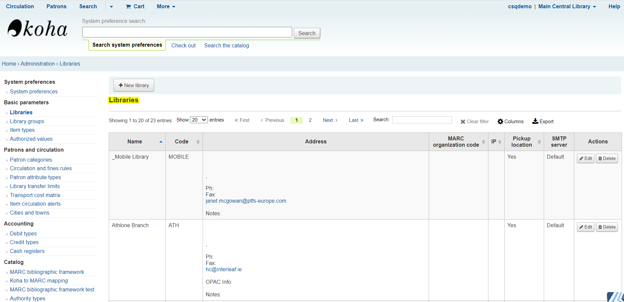Sort by Pickup location column
The image size is (624, 302).
coord(524,142)
